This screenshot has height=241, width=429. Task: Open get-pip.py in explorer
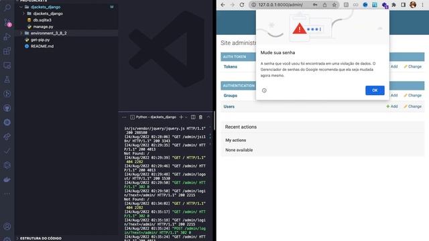(40, 39)
